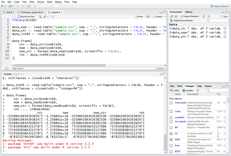
Task: Enable the Source on Save checkbox
Action: [19, 17]
